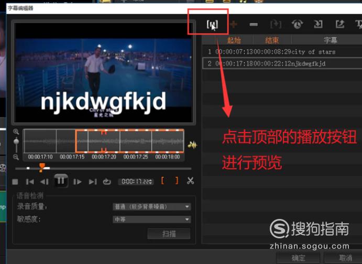Click waveform timeline at 00:00:18:00
The width and height of the screenshot is (362, 264).
(167, 157)
